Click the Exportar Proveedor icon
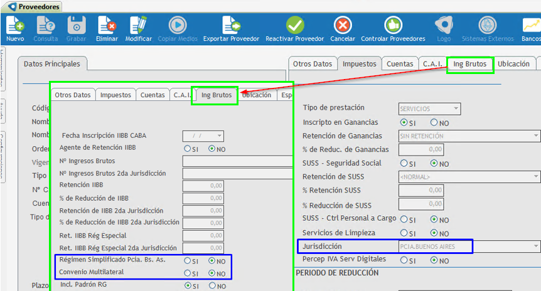The width and height of the screenshot is (541, 291). coord(231,26)
